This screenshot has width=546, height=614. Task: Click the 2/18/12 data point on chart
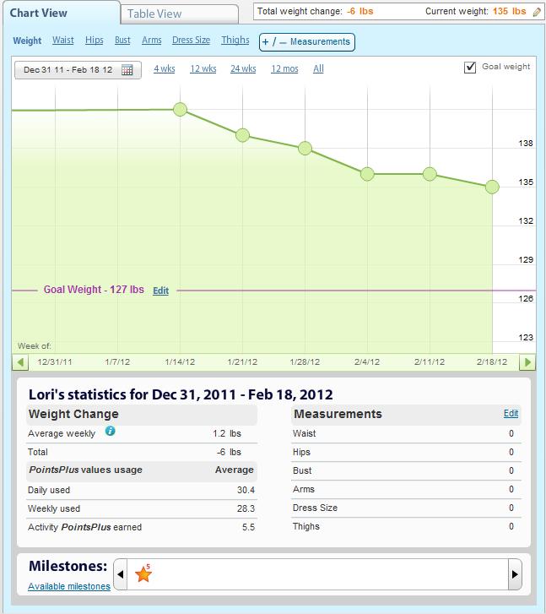coord(492,187)
